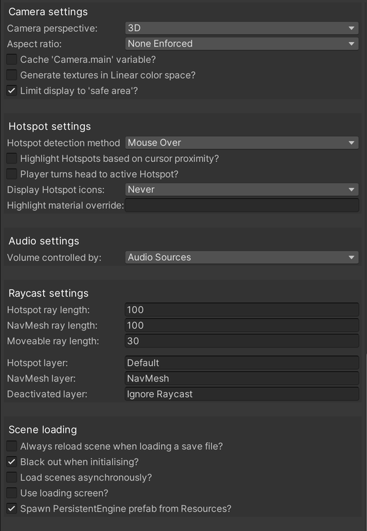Change the Hotspot detection method dropdown
367x531 pixels.
[242, 143]
